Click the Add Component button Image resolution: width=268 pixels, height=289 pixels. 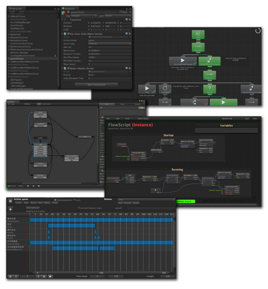pyautogui.click(x=96, y=85)
